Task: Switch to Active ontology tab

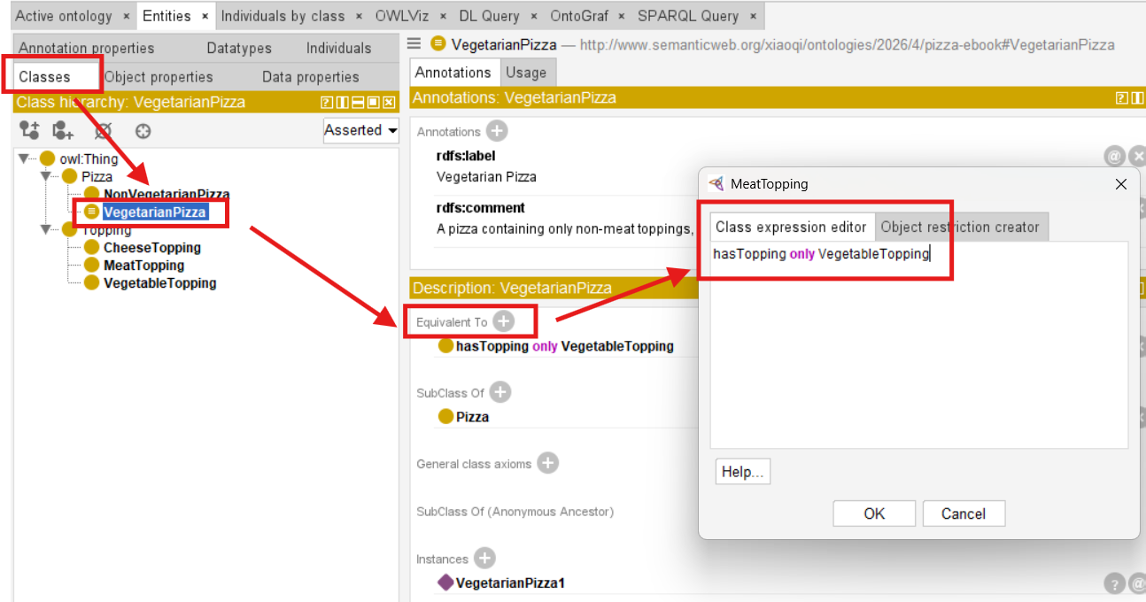Action: point(64,16)
